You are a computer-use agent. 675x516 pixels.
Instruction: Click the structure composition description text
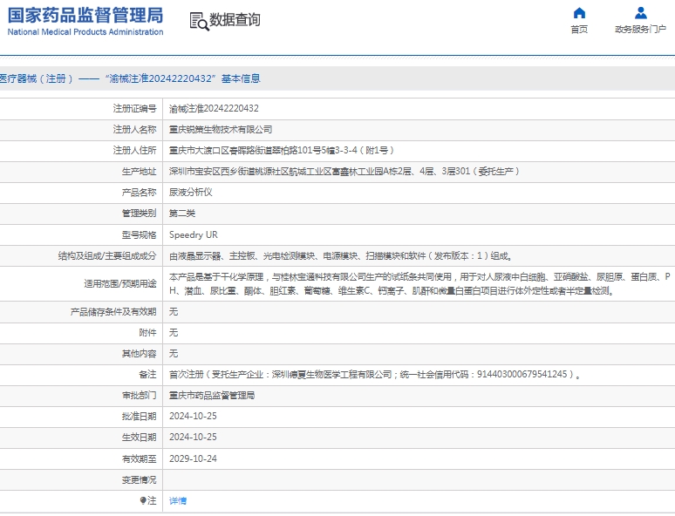pos(340,256)
